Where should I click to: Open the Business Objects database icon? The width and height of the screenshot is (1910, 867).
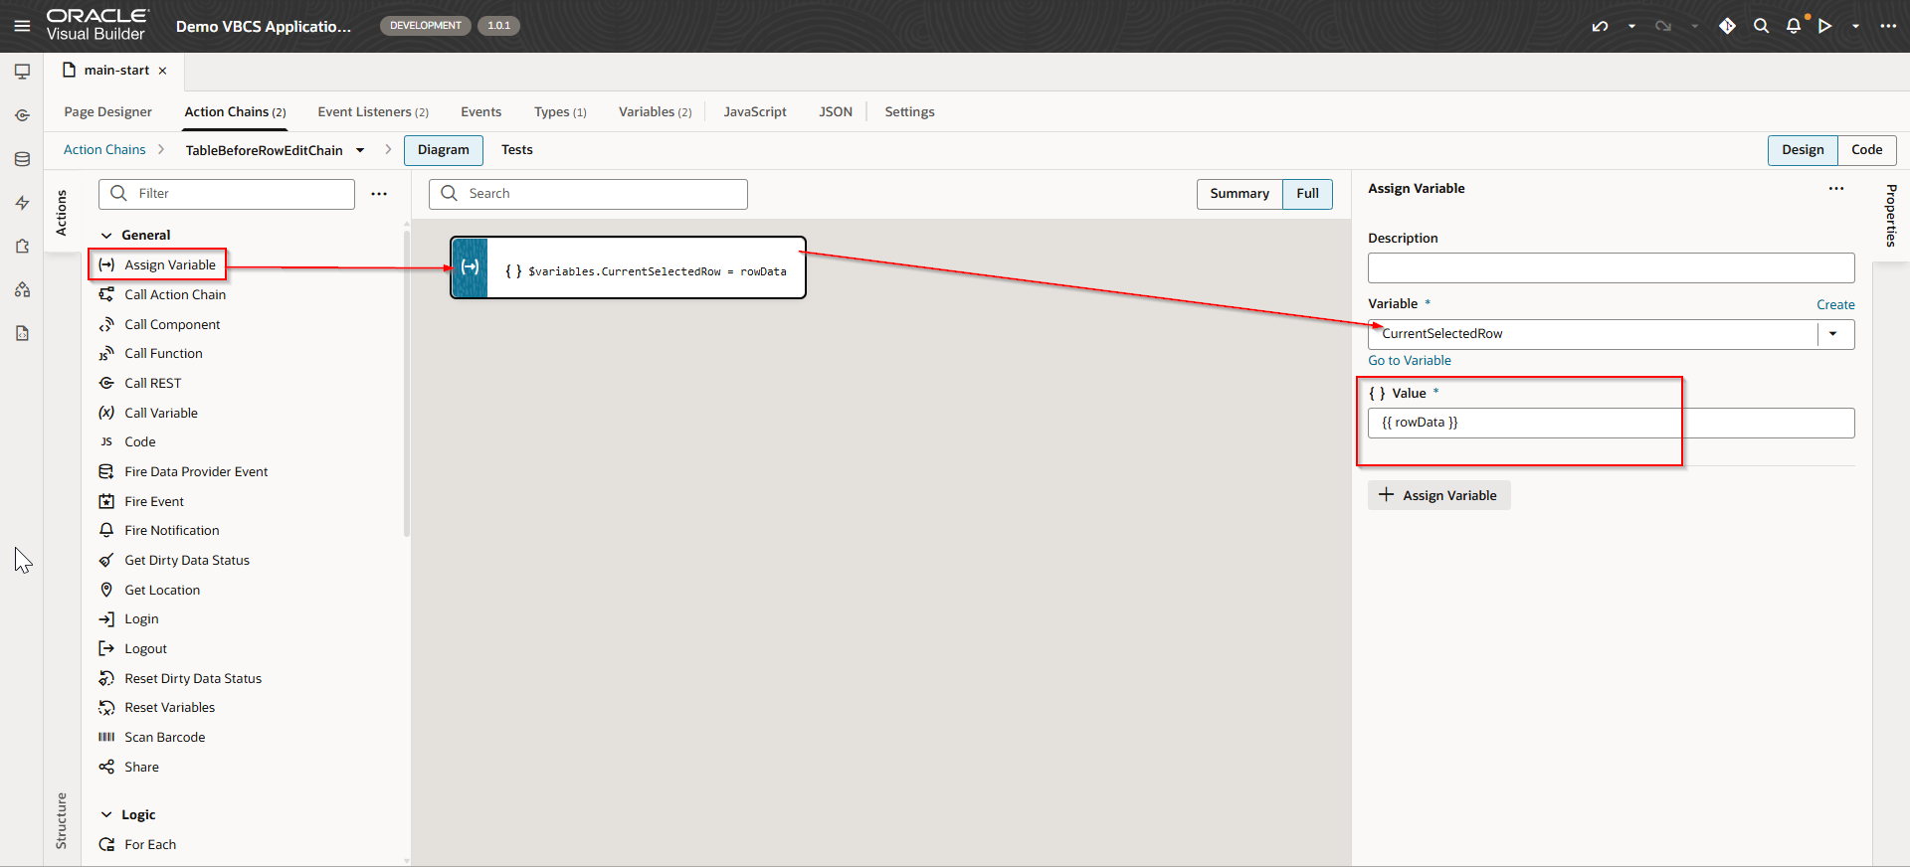pos(22,159)
